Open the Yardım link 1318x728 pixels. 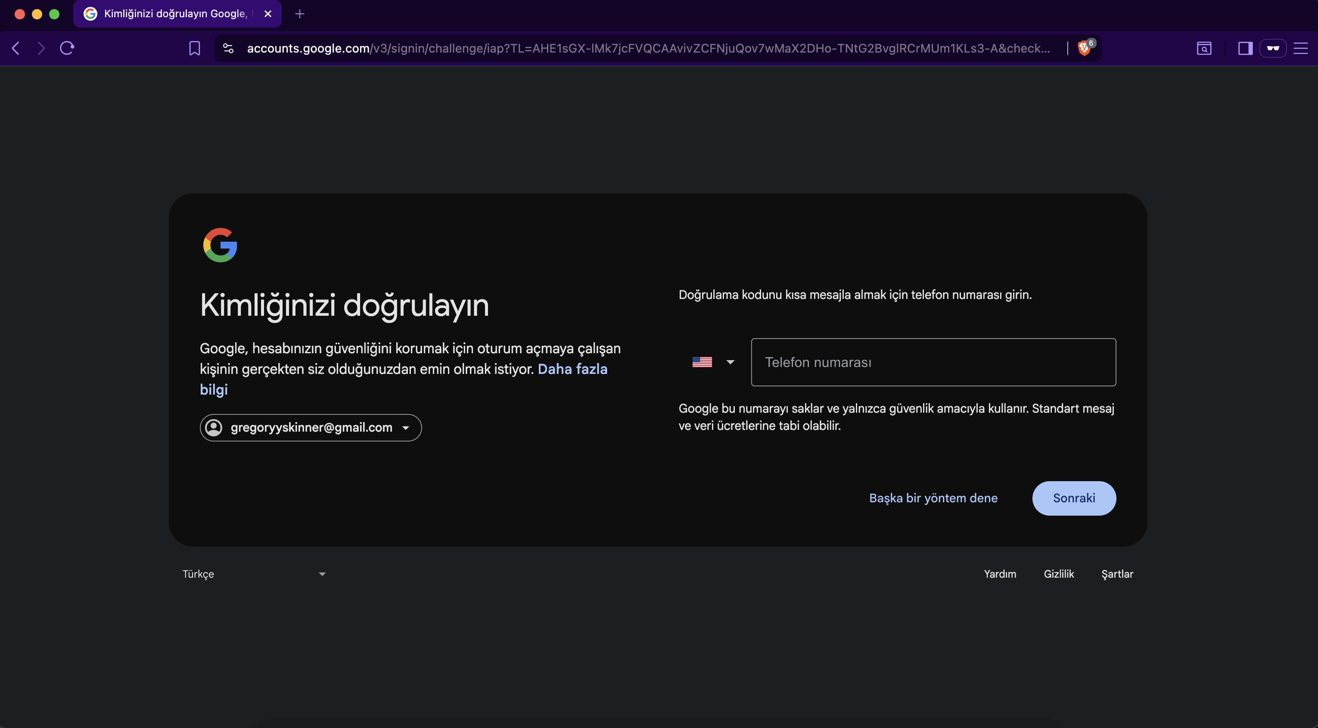[x=1000, y=574]
